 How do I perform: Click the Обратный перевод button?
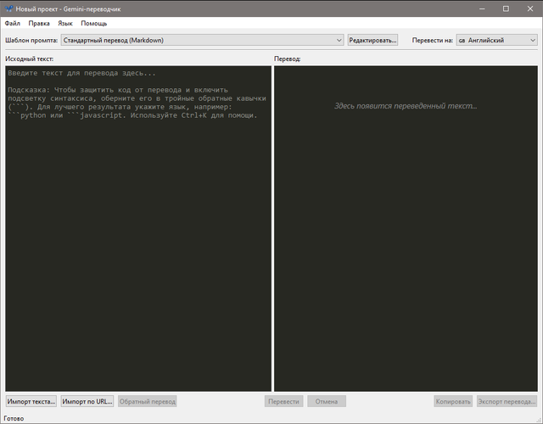pos(148,401)
